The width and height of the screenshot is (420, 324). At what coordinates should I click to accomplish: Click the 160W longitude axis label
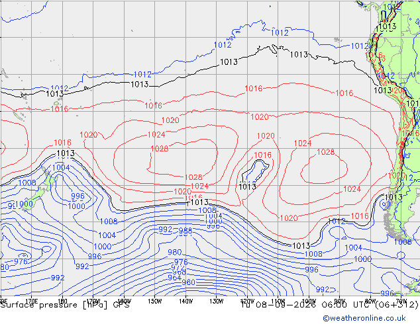[x=124, y=302]
